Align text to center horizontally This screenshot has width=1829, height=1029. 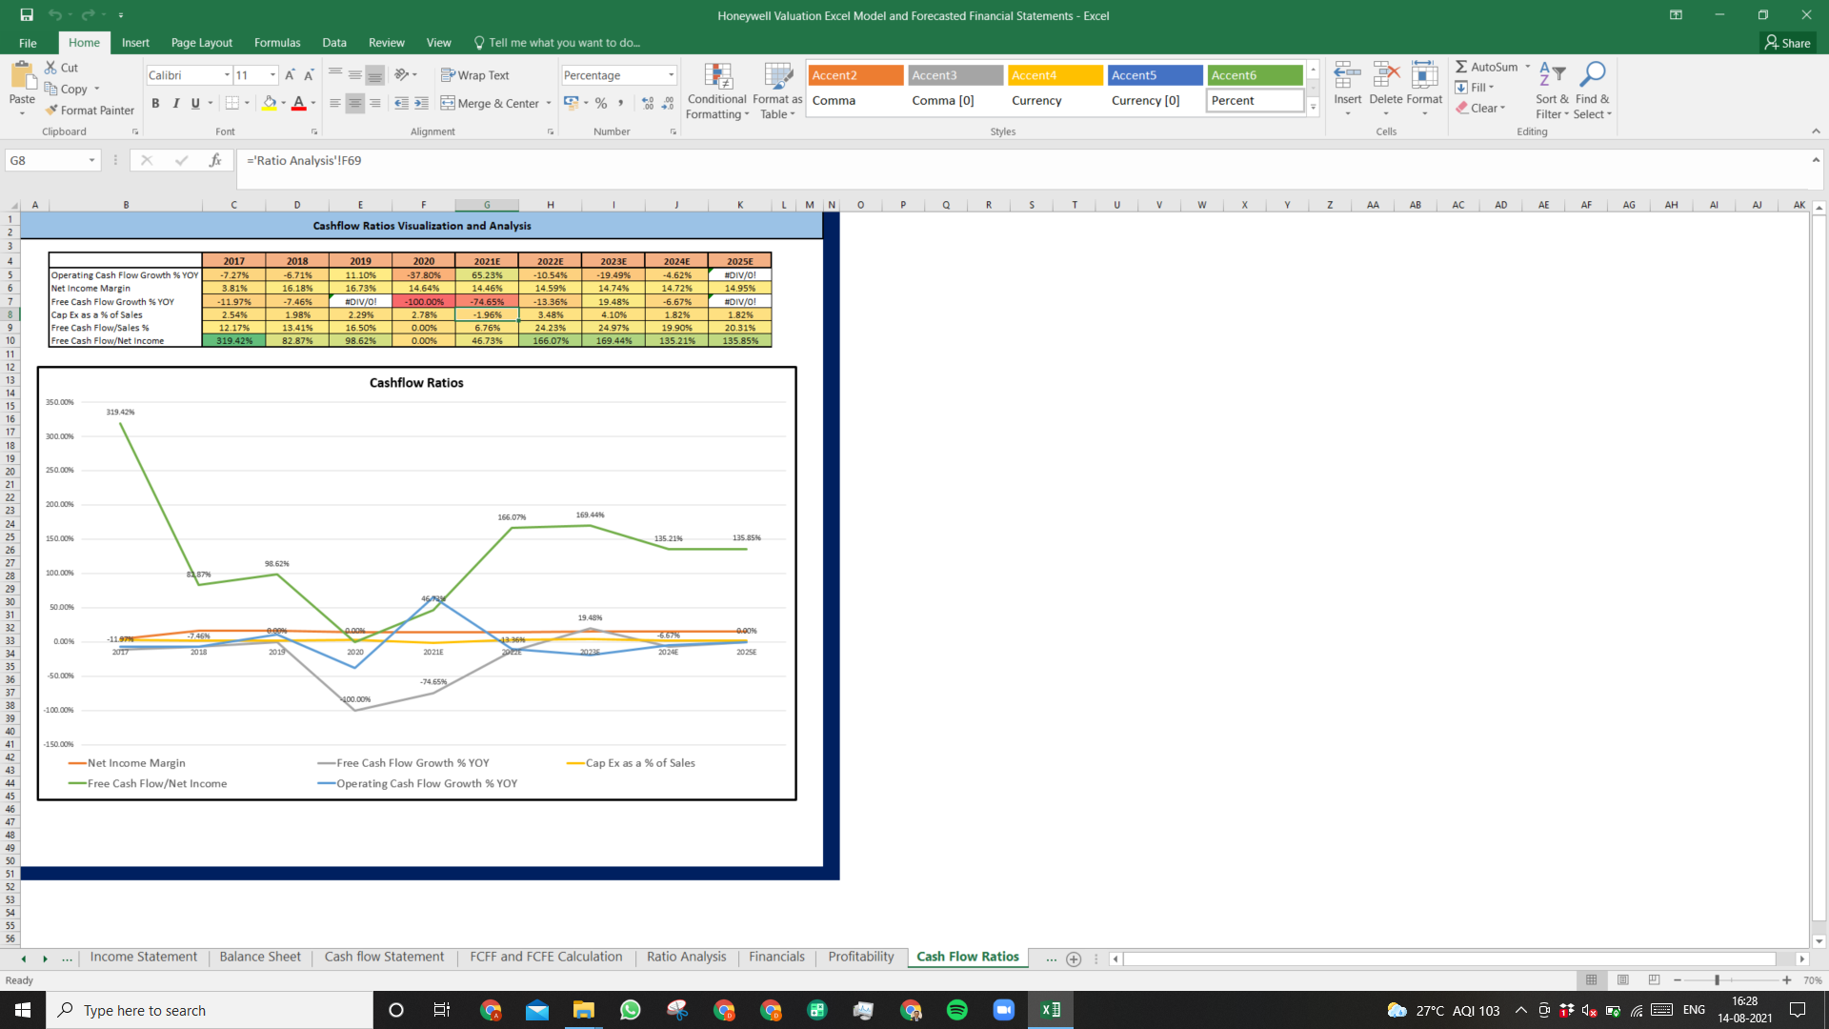click(354, 103)
